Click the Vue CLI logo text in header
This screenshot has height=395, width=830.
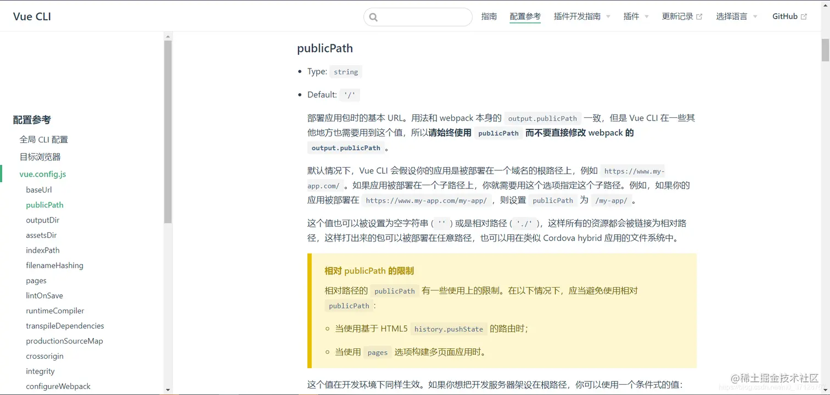[x=31, y=16]
